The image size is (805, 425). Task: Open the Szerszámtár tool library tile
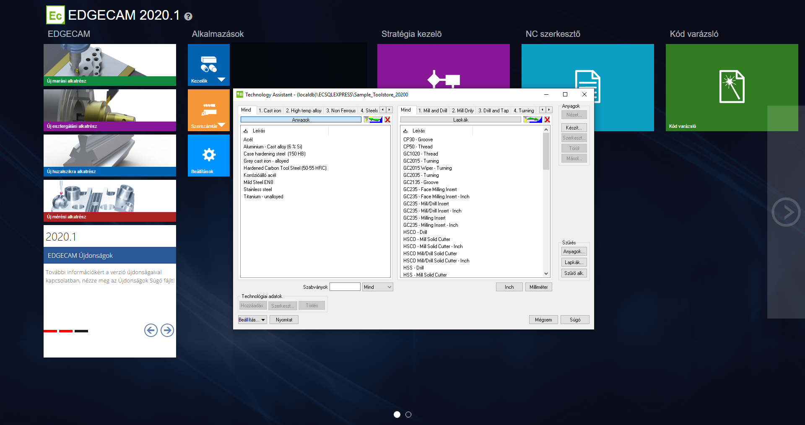click(208, 110)
